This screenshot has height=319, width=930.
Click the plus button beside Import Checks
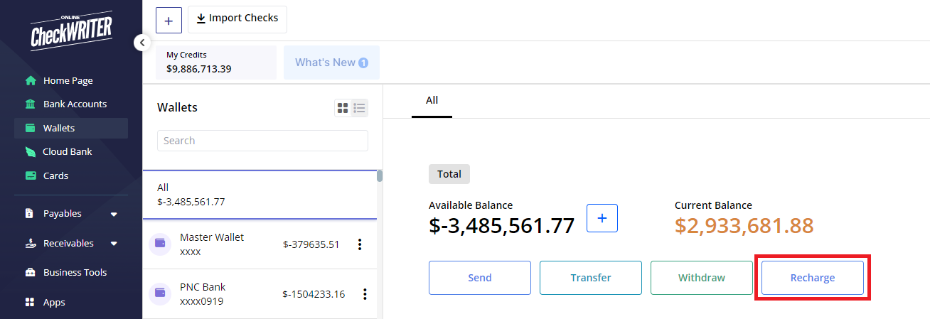point(169,20)
